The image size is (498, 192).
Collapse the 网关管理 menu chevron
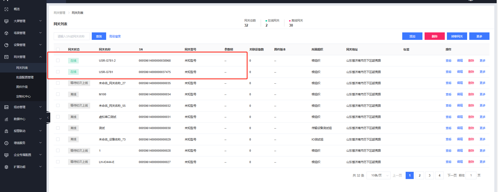tap(40, 57)
